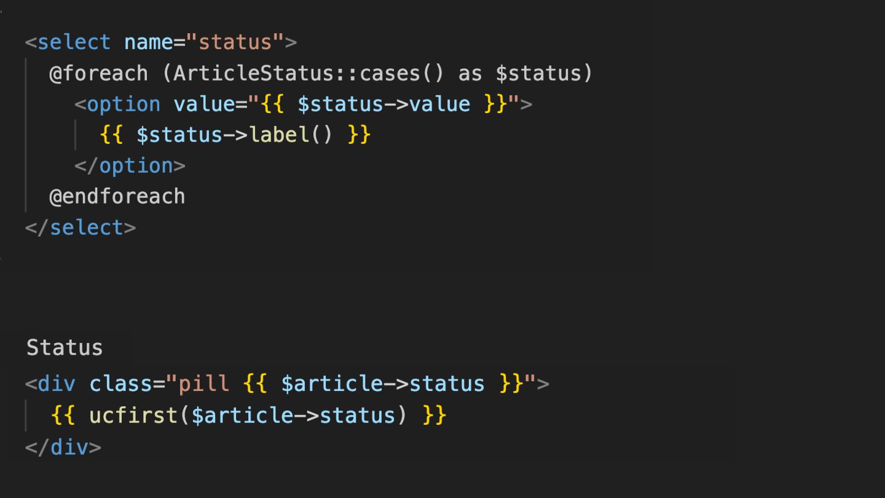Click the closing div tag

pos(63,447)
